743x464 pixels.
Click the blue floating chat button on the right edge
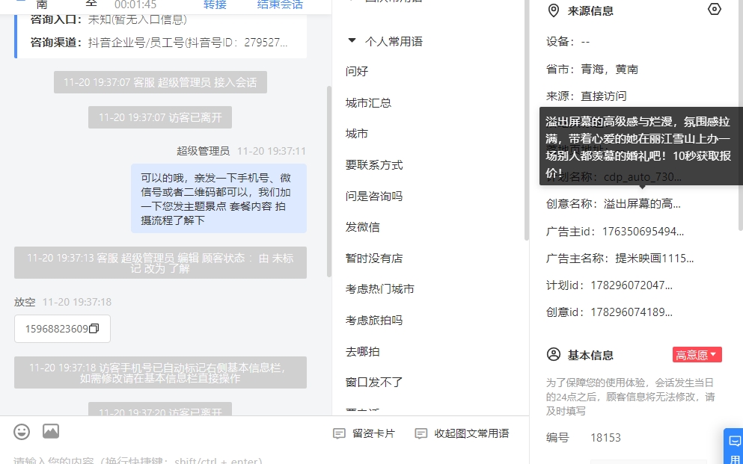pos(733,447)
